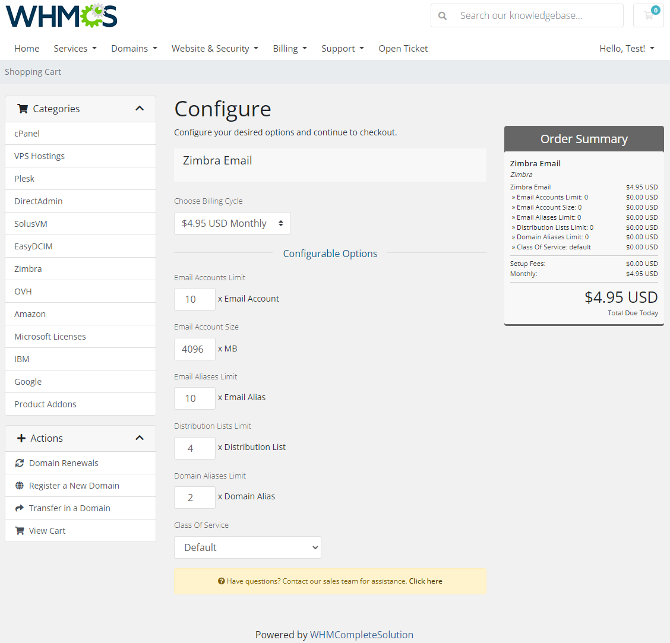Click the refresh icon next to Domain Renewals

pos(20,463)
